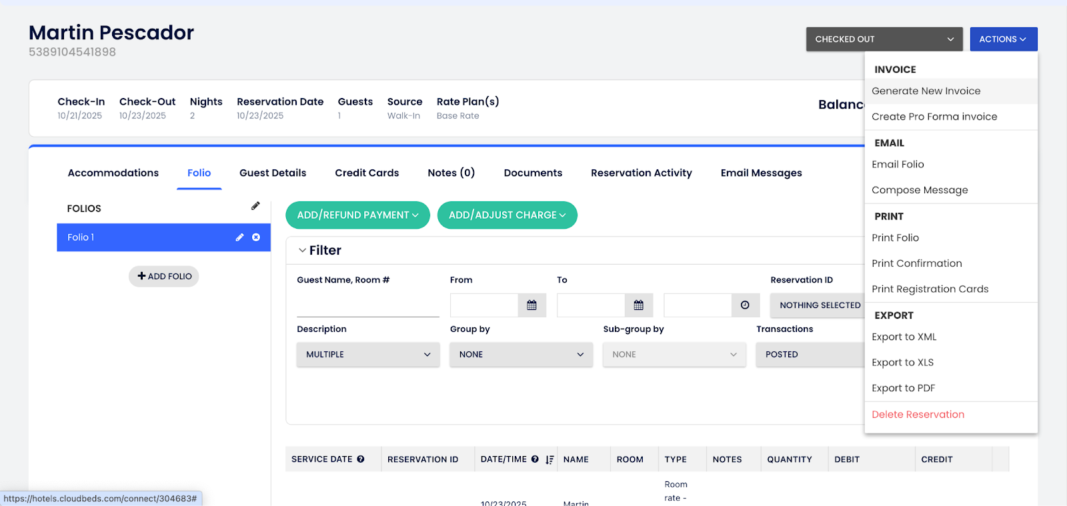Open Add/Refund Payment dropdown button

point(357,215)
